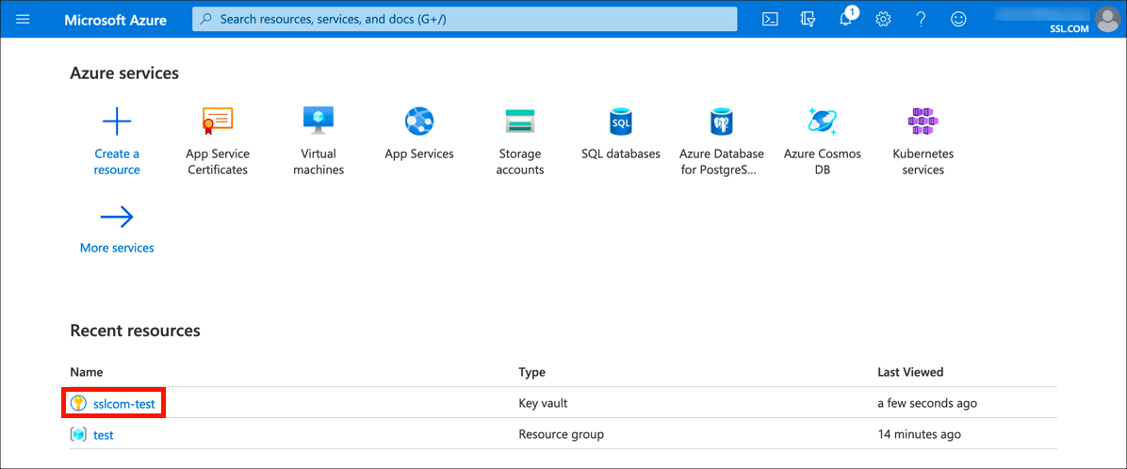The width and height of the screenshot is (1127, 469).
Task: Open Azure Database for PostgreSQL
Action: pos(722,121)
